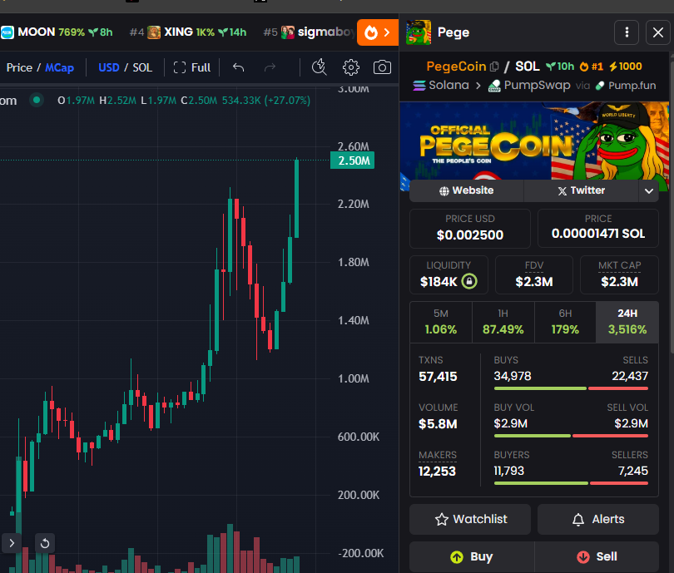
Task: Click the TXNS 57,415 value
Action: pos(438,377)
